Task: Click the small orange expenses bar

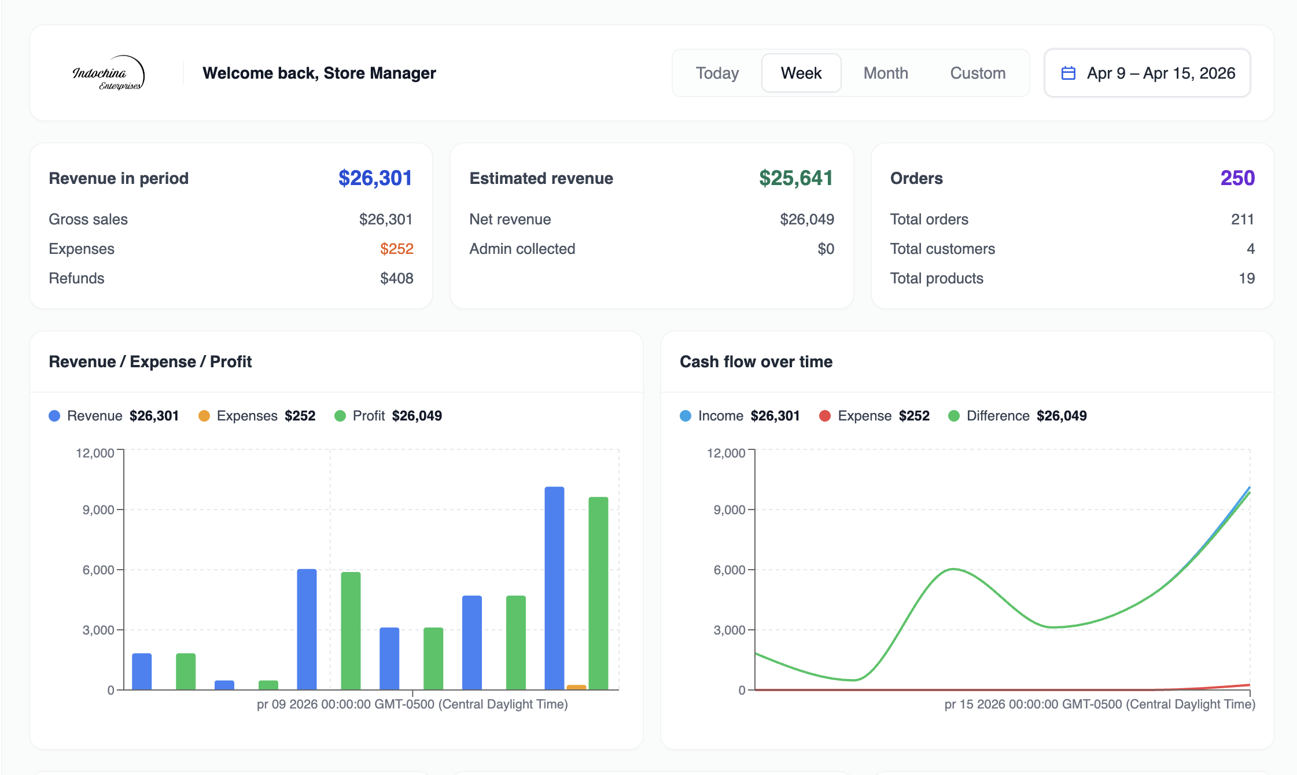Action: (x=576, y=687)
